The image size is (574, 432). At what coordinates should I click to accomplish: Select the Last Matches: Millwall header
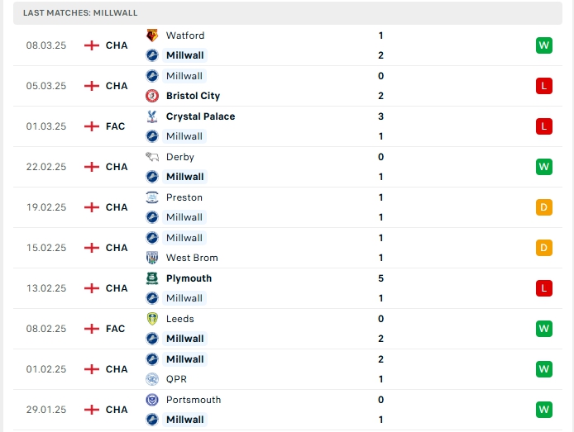pos(287,12)
